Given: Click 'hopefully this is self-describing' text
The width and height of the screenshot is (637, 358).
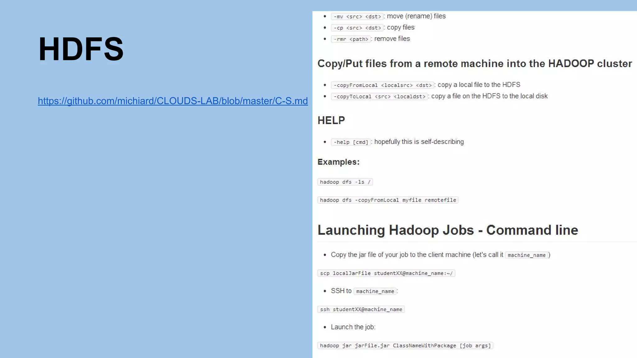Looking at the screenshot, I should [419, 142].
